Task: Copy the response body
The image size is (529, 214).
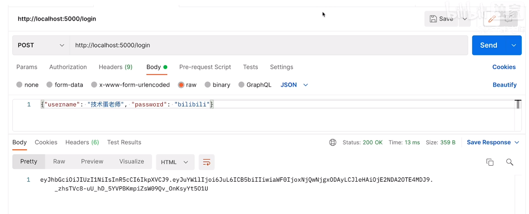Action: pos(490,162)
